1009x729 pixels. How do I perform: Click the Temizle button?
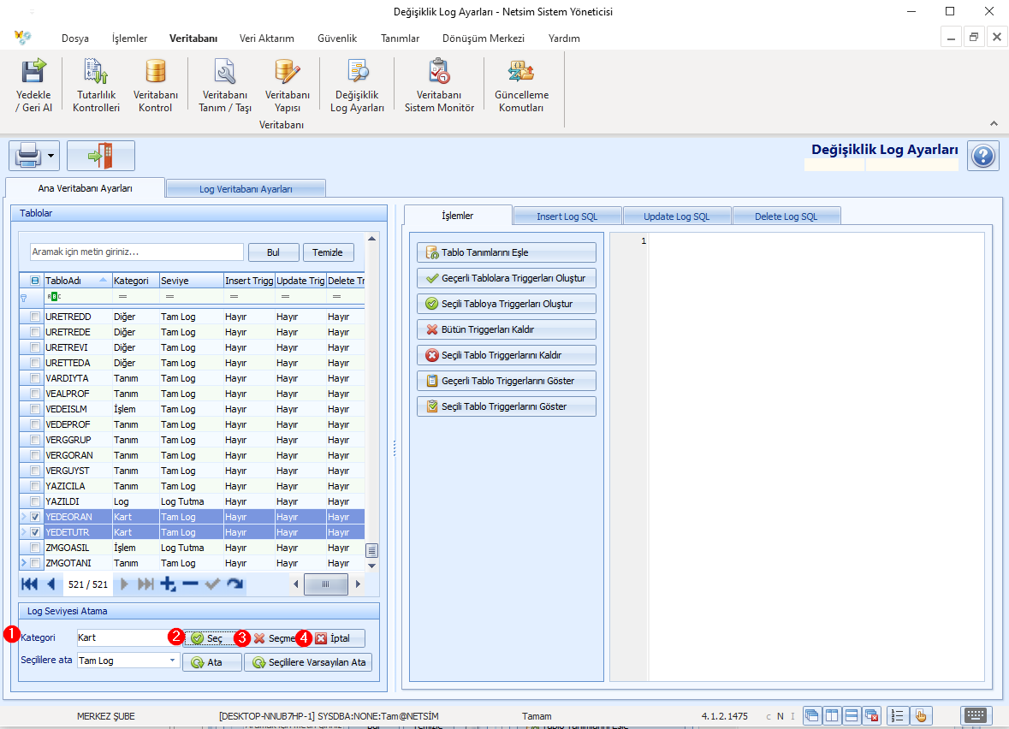[x=328, y=252]
